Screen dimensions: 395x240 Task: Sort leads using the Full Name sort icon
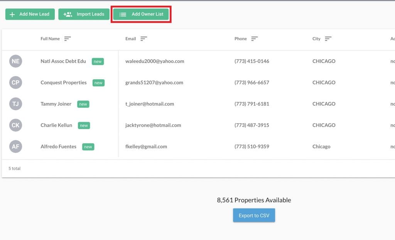[x=68, y=39]
